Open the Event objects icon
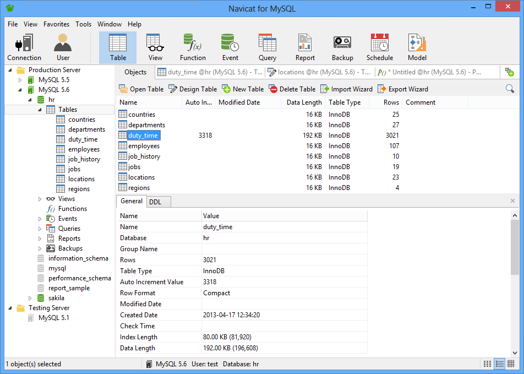524x374 pixels. [x=230, y=47]
